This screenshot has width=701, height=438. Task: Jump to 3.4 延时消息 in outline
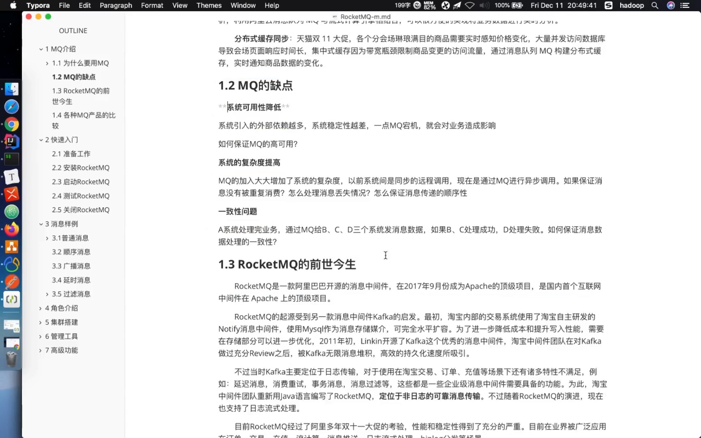click(x=71, y=280)
